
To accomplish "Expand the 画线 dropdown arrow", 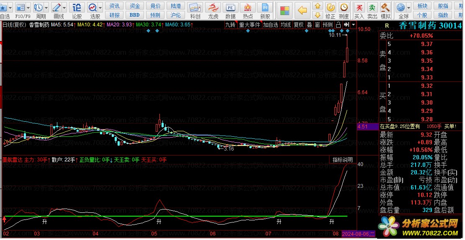I will [64, 8].
